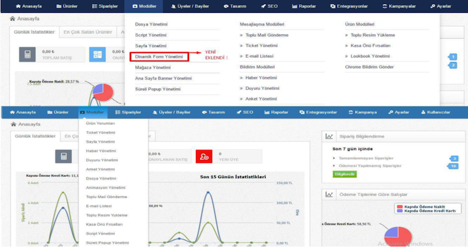The width and height of the screenshot is (468, 247).
Task: Click the red slice of upper pie chart
Action: tap(106, 94)
